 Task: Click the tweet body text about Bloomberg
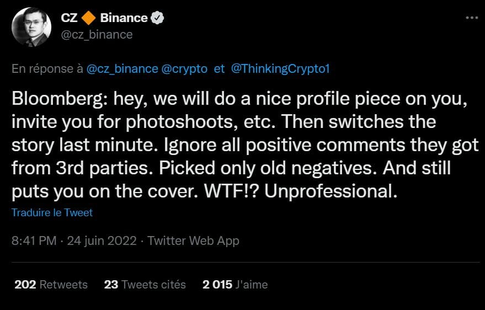pyautogui.click(x=232, y=143)
